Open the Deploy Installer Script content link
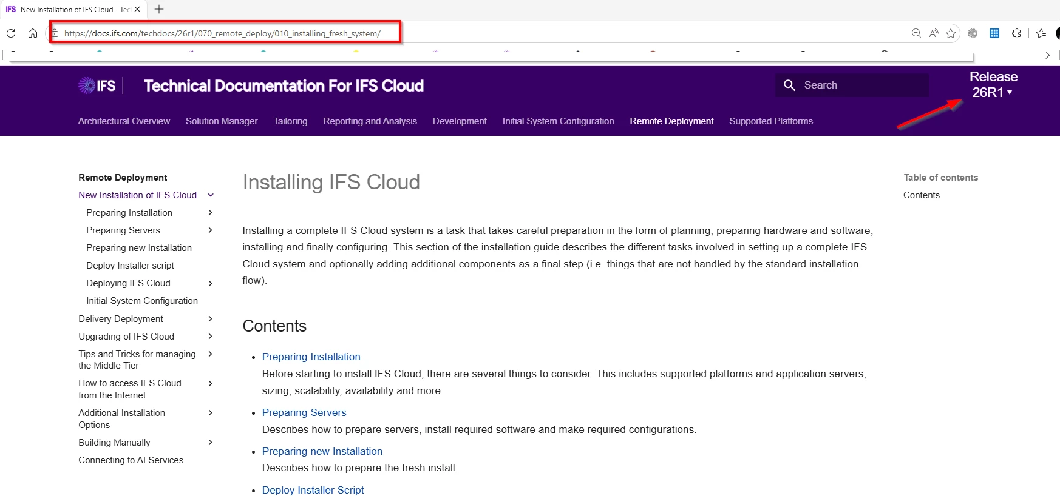The image size is (1060, 496). click(313, 490)
